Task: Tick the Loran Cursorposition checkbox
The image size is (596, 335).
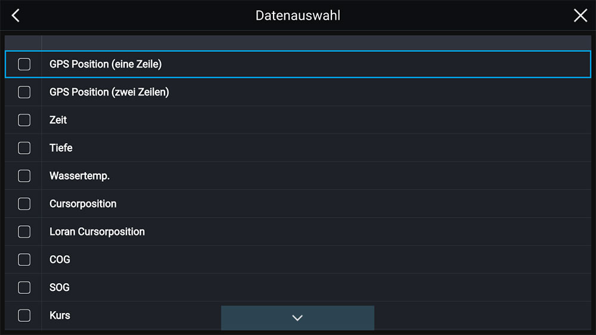Action: tap(24, 232)
